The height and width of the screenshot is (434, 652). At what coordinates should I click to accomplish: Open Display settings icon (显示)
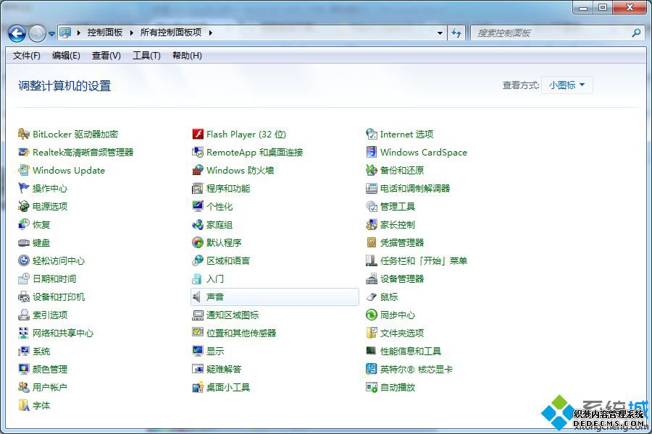pyautogui.click(x=198, y=351)
